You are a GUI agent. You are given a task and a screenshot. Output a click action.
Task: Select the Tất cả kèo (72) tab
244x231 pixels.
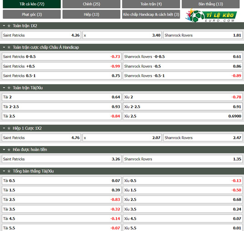coord(32,4)
